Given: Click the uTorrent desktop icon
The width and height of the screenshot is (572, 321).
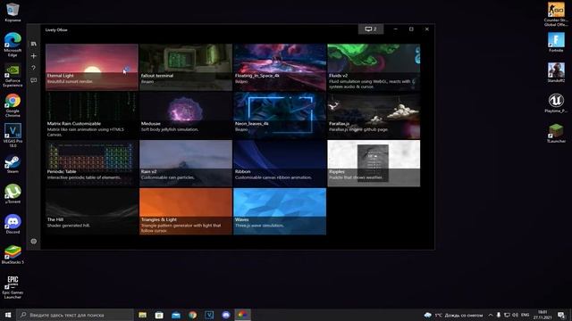Looking at the screenshot, I should [x=13, y=193].
